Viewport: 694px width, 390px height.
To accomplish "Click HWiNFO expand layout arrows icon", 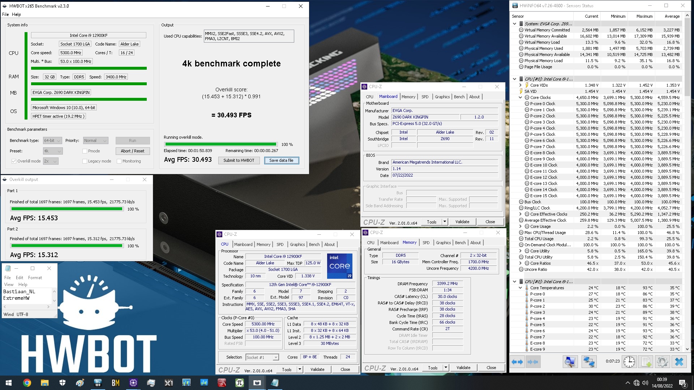I will pos(518,362).
